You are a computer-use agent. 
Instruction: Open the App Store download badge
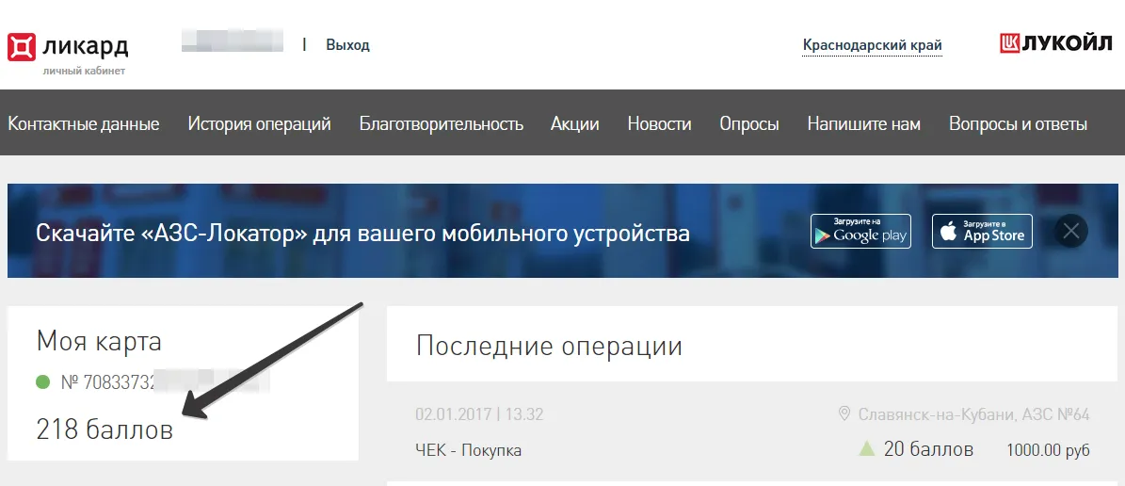982,231
